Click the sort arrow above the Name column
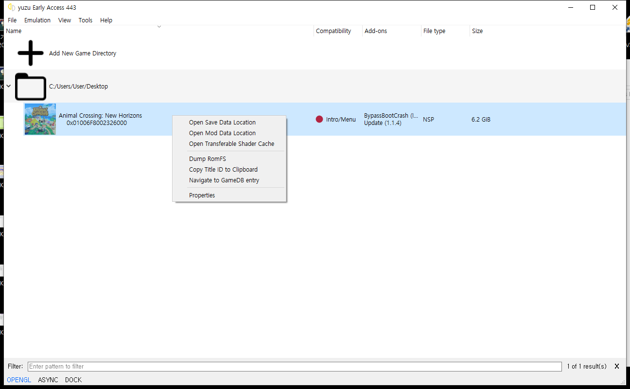Viewport: 630px width, 389px height. coord(159,26)
